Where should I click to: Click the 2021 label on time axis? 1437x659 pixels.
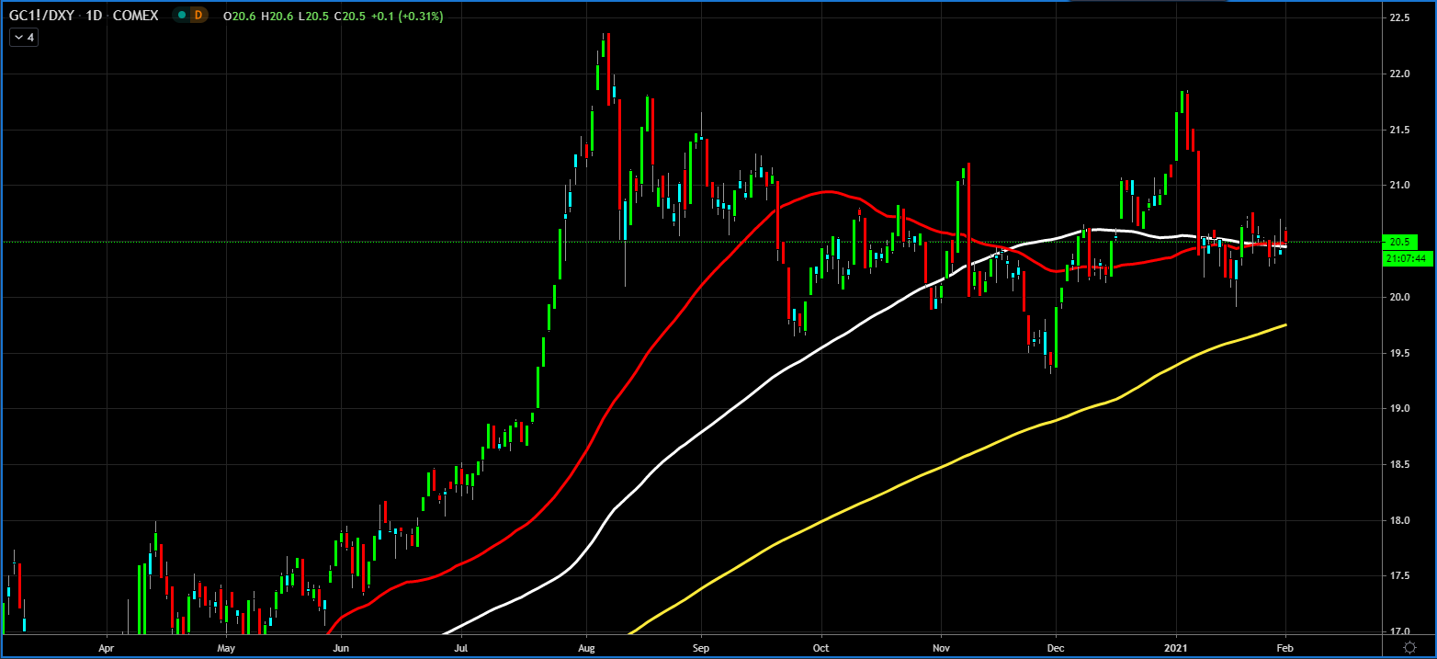click(1176, 648)
